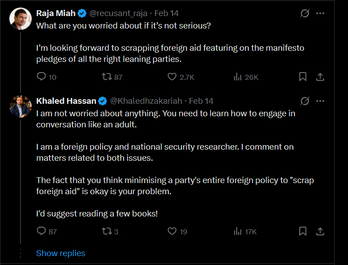Reply to Khaled Hassan's tweet
Screen dimensions: 348x265
pyautogui.click(x=41, y=231)
